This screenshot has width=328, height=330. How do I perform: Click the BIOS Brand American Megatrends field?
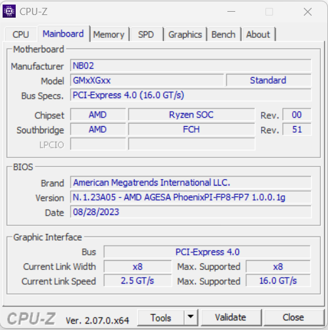click(x=191, y=182)
